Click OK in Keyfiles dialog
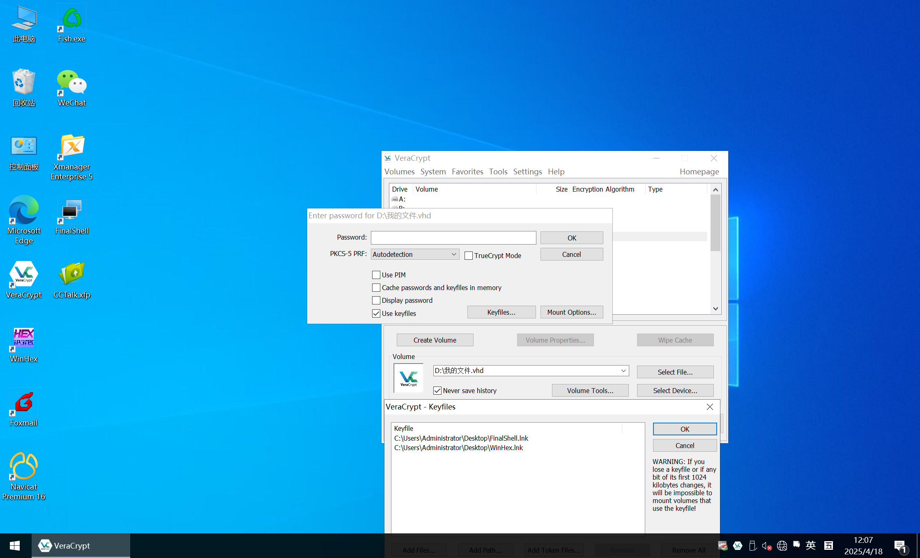Image resolution: width=920 pixels, height=558 pixels. point(685,429)
